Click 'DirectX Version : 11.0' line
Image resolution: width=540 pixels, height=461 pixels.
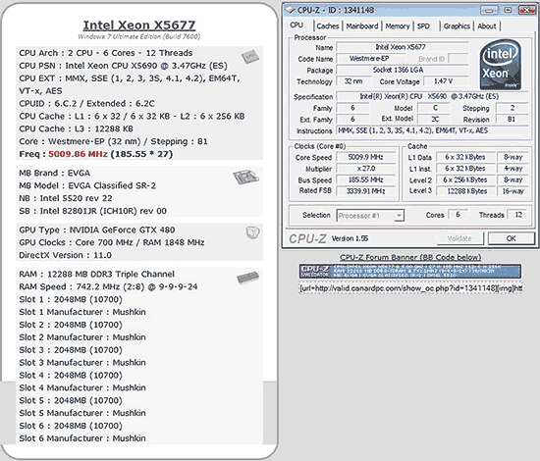click(65, 255)
